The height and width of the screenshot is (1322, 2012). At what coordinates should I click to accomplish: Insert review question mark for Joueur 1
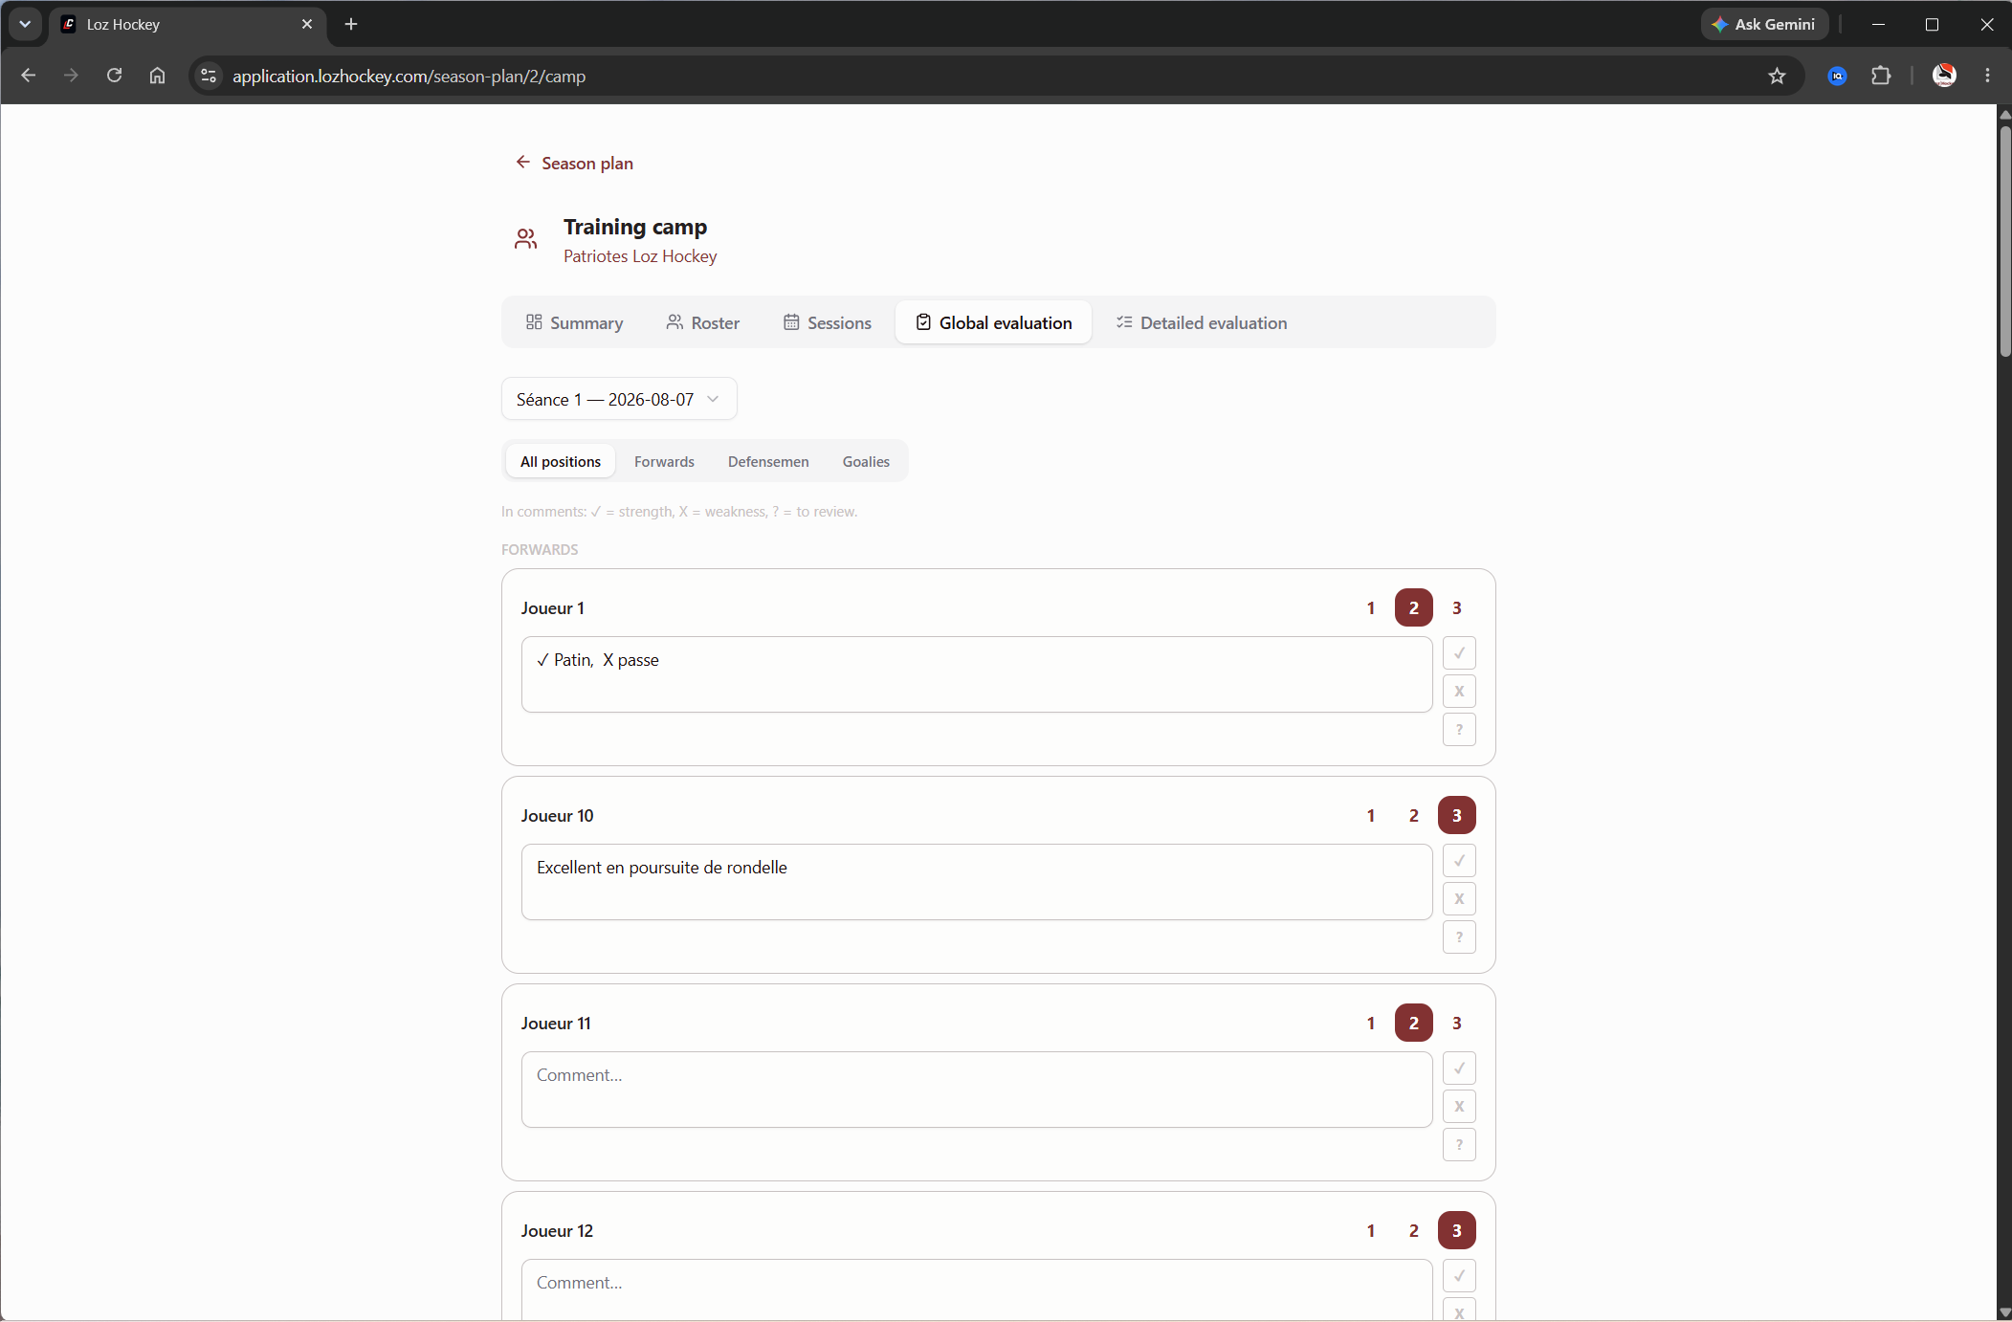(x=1459, y=730)
